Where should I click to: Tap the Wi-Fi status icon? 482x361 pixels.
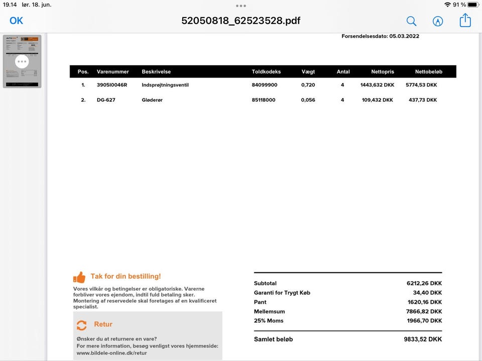447,5
